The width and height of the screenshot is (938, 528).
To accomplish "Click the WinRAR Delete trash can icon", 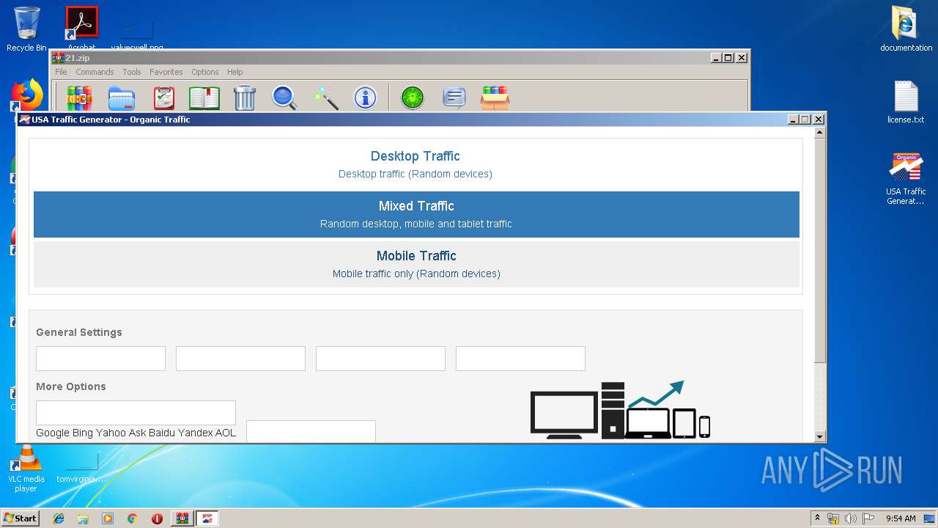I will [x=244, y=98].
